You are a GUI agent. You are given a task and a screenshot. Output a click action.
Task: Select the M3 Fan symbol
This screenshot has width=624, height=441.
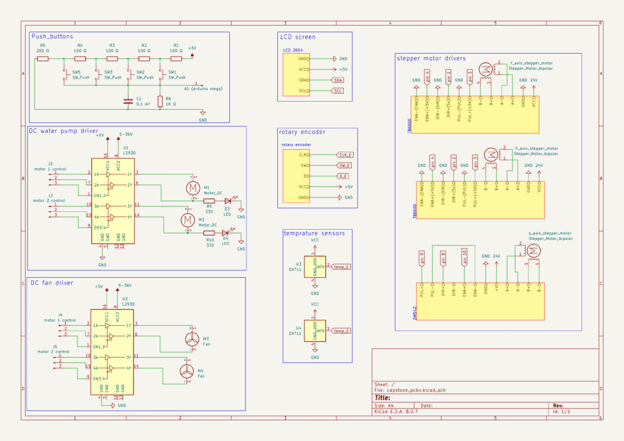pos(192,339)
